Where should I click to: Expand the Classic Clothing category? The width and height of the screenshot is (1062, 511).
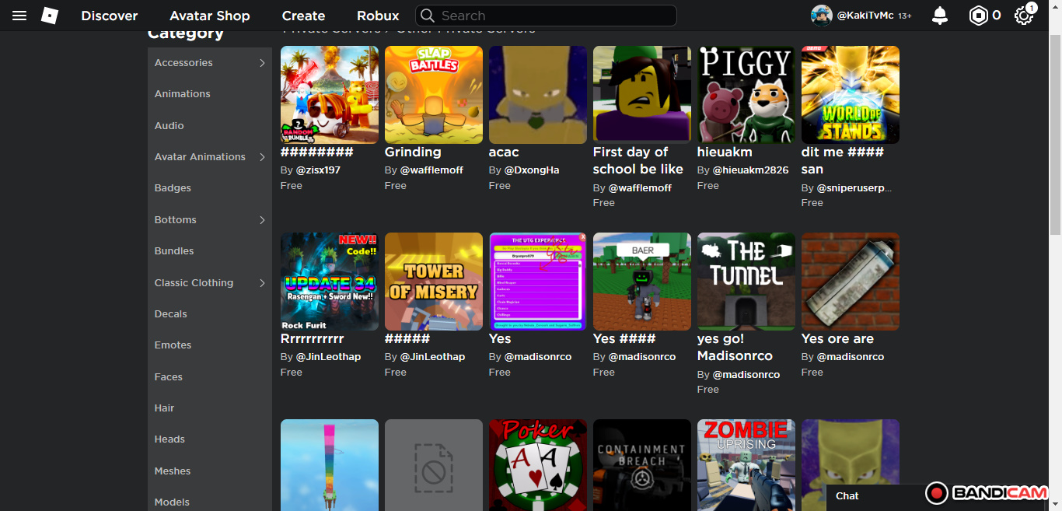click(262, 283)
